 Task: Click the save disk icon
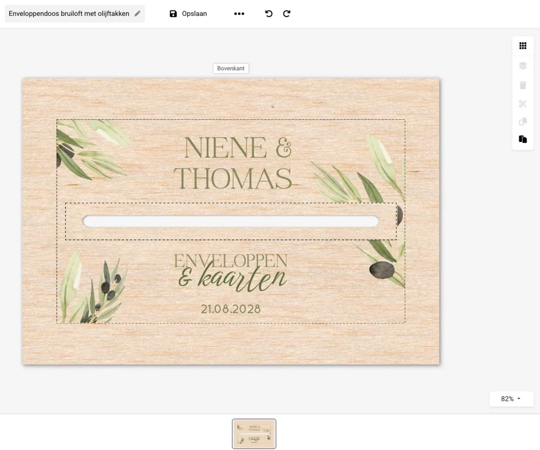pos(173,13)
